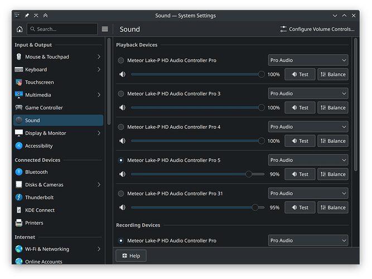
Task: Open the hamburger menu button
Action: click(105, 29)
